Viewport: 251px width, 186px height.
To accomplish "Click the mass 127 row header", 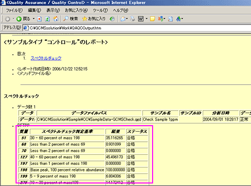I will point(24,157).
